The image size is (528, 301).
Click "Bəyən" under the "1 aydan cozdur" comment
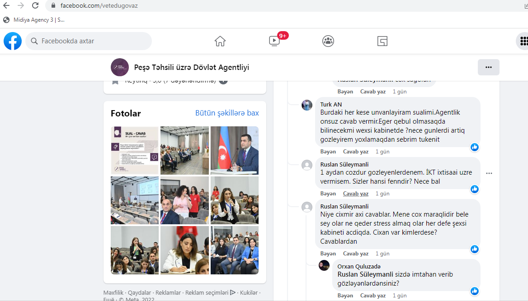(x=328, y=194)
